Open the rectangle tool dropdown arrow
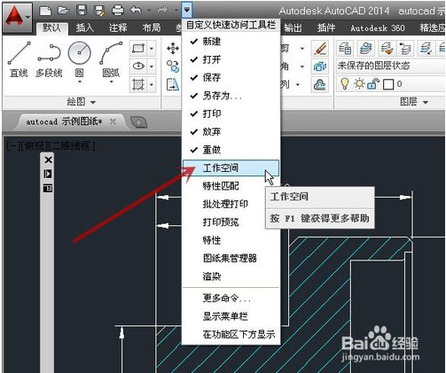The width and height of the screenshot is (446, 373). tap(152, 48)
